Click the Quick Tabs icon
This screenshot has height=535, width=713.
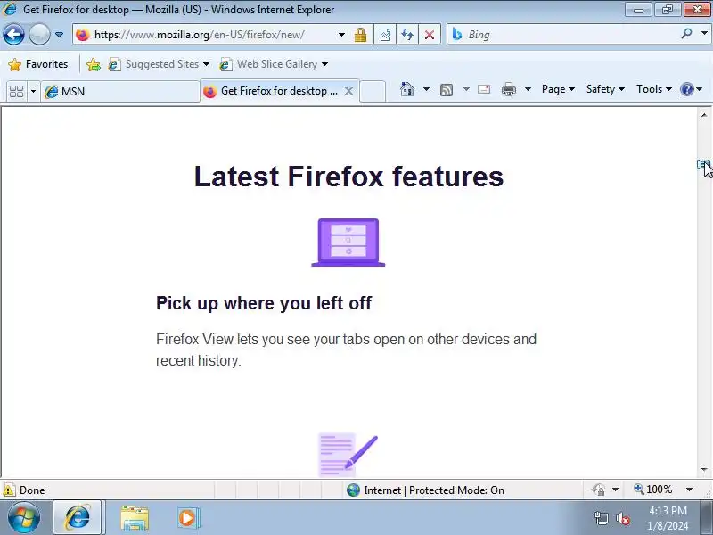(17, 92)
